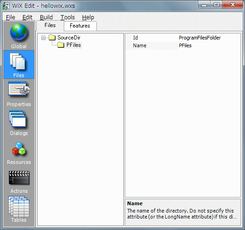The height and width of the screenshot is (230, 245).
Task: Minimize the WiX Edit window
Action: [x=204, y=5]
